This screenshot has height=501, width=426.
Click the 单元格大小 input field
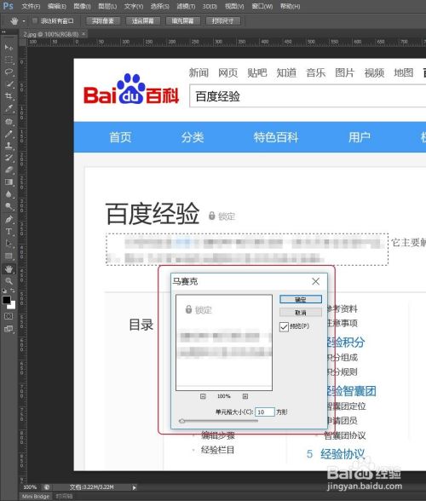(x=265, y=412)
